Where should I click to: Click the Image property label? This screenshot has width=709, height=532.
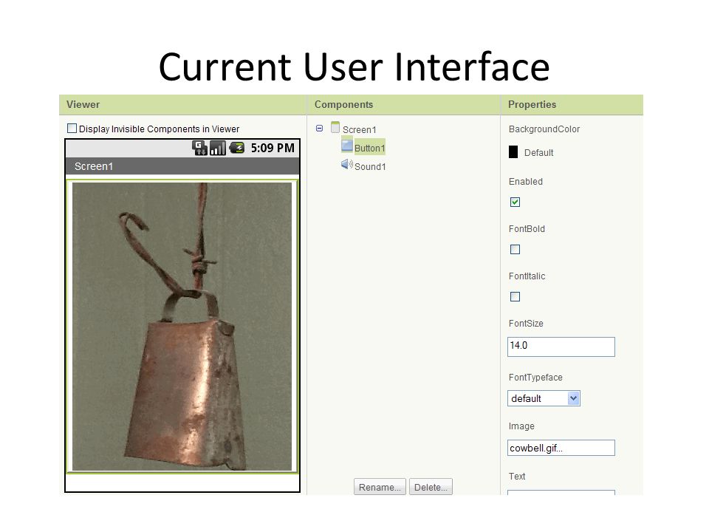[521, 426]
